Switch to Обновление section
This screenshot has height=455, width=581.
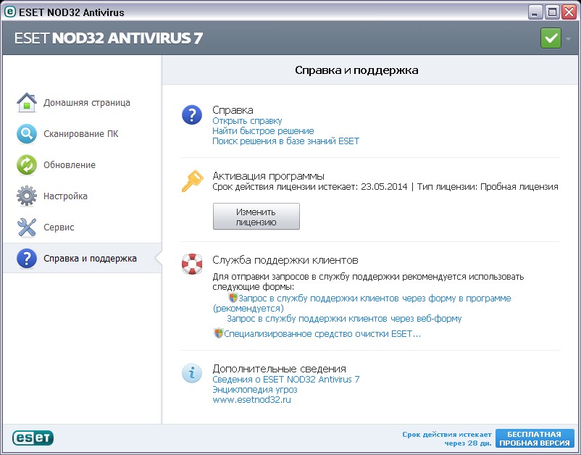pyautogui.click(x=83, y=165)
